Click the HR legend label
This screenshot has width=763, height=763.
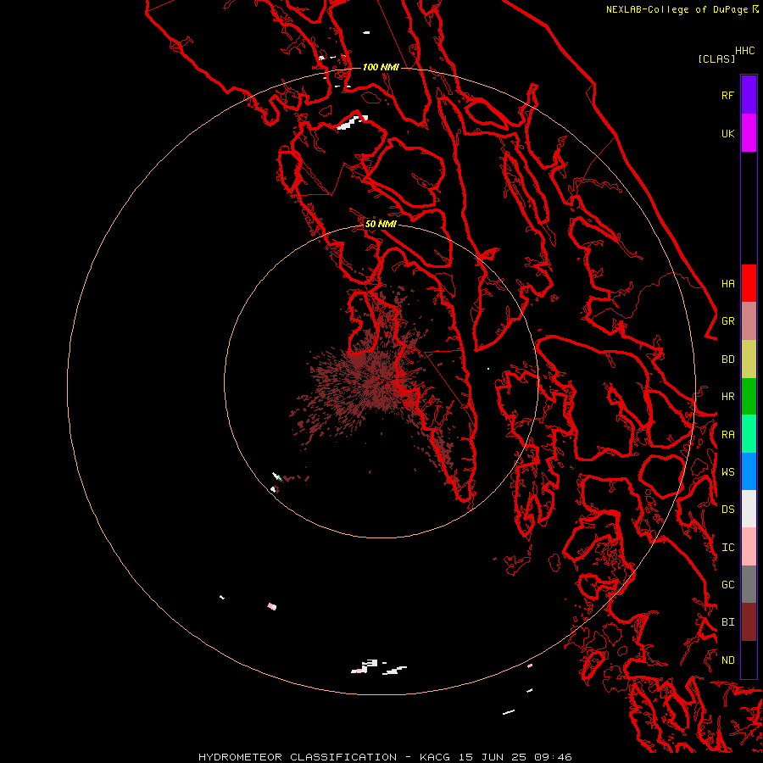pos(727,397)
